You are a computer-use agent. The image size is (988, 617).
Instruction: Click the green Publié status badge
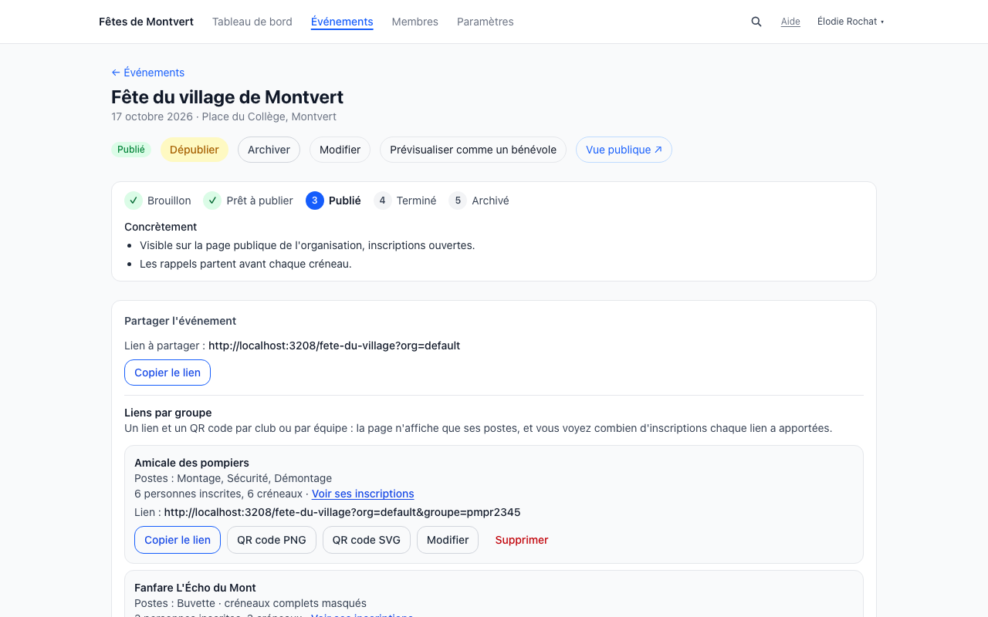click(131, 150)
